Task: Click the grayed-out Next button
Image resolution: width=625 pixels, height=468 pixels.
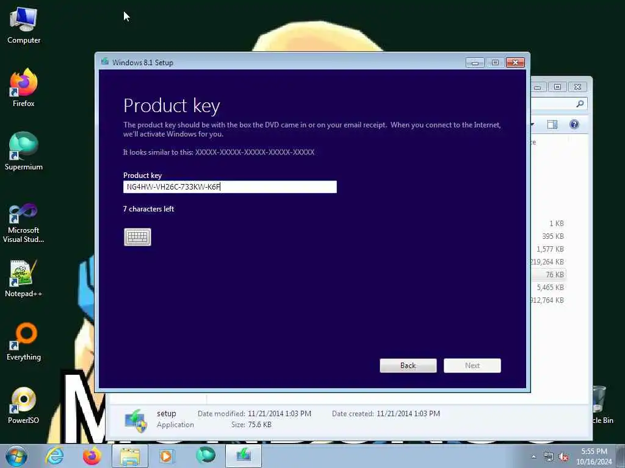Action: (x=472, y=366)
